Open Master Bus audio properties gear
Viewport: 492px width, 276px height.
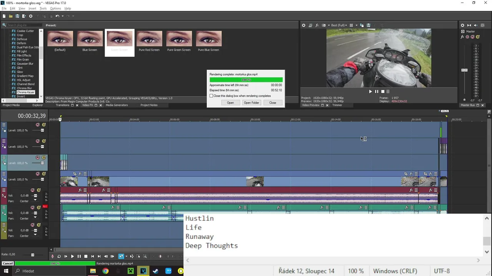(462, 25)
